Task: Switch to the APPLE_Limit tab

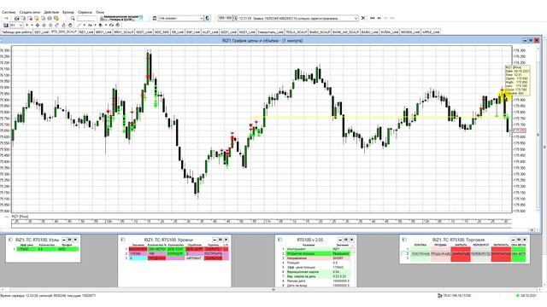Action: click(x=431, y=32)
